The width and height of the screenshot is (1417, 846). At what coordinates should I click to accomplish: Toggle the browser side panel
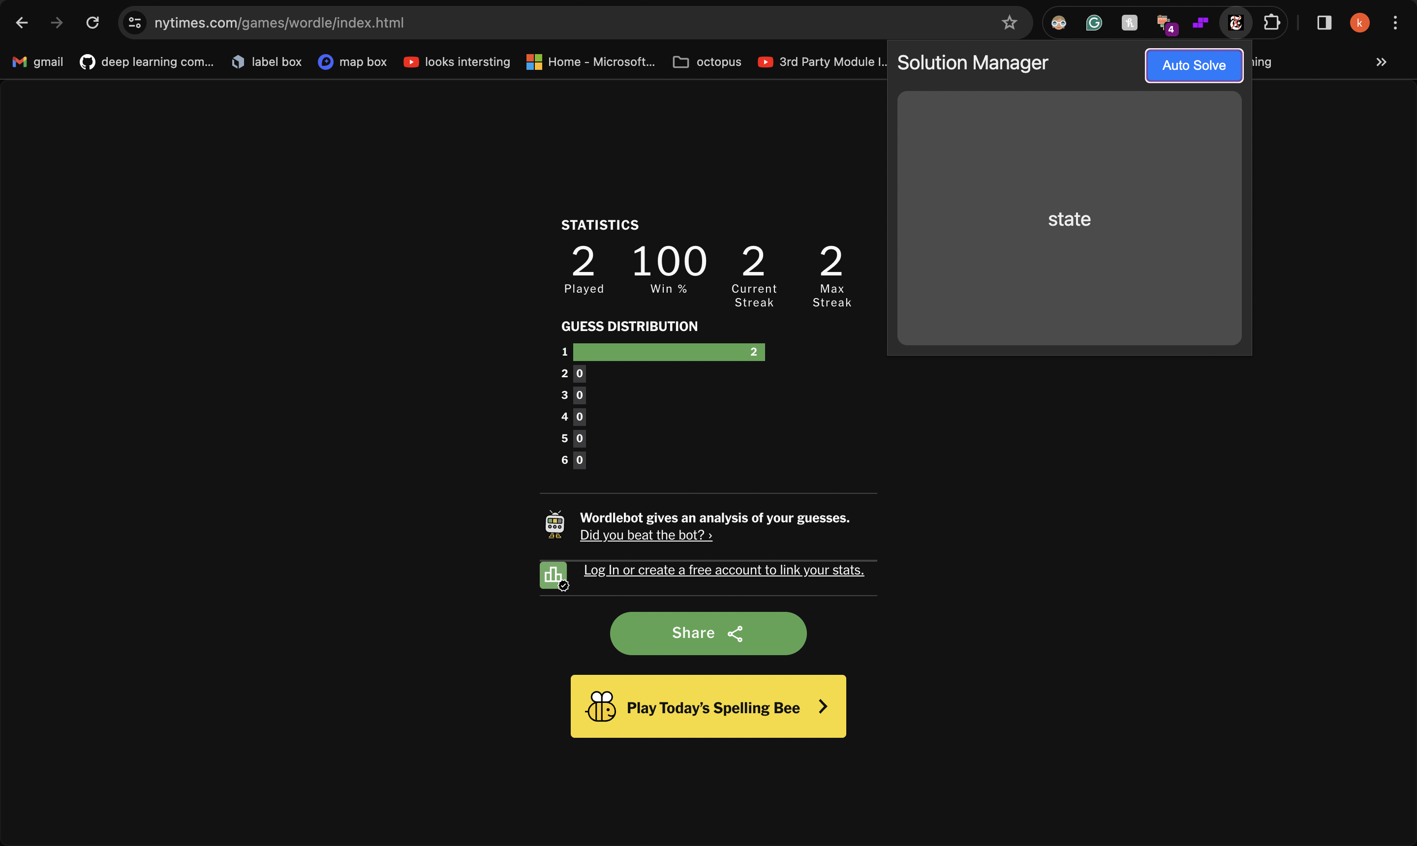coord(1324,23)
